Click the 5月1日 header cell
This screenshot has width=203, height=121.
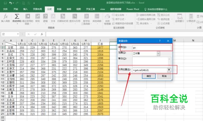[22, 44]
